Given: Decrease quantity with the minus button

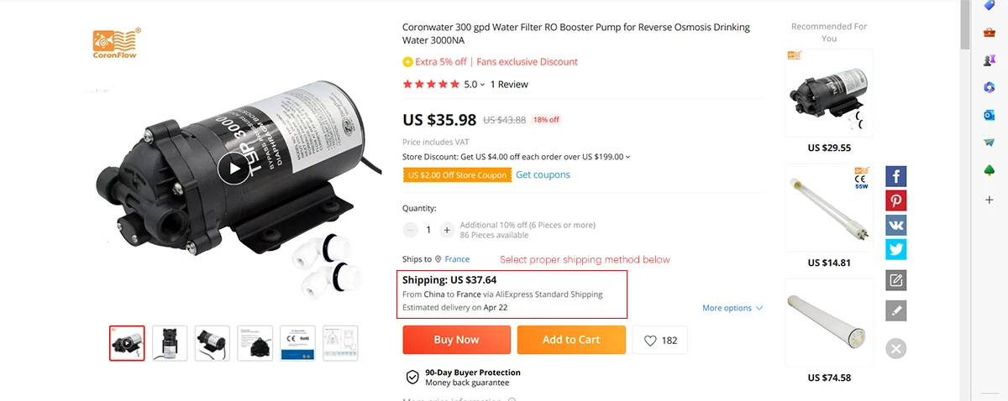Looking at the screenshot, I should pyautogui.click(x=411, y=230).
